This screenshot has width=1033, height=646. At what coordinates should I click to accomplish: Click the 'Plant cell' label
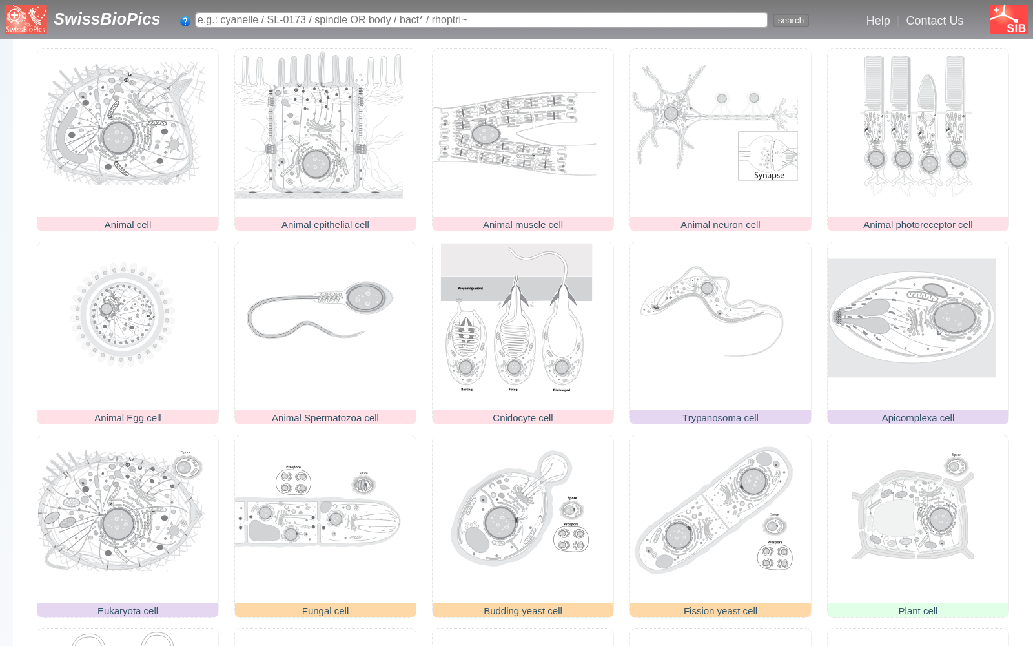tap(918, 611)
